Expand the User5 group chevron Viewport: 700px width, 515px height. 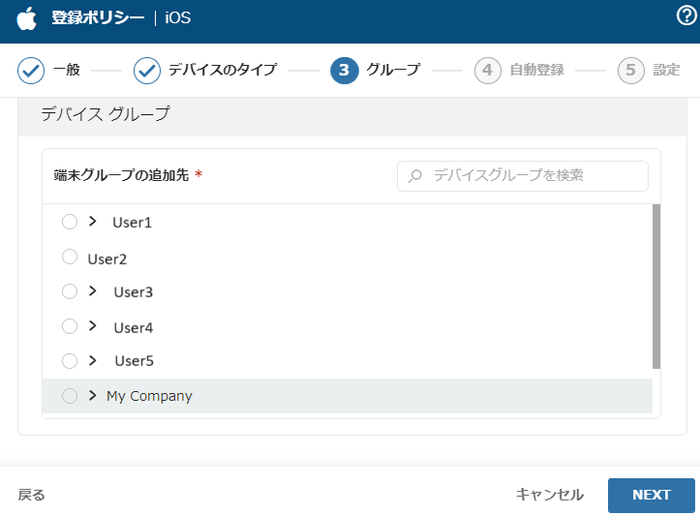(92, 360)
